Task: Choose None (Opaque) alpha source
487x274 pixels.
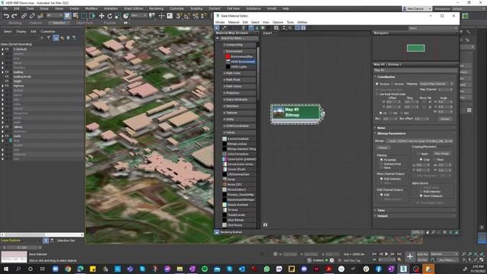Action: (421, 196)
